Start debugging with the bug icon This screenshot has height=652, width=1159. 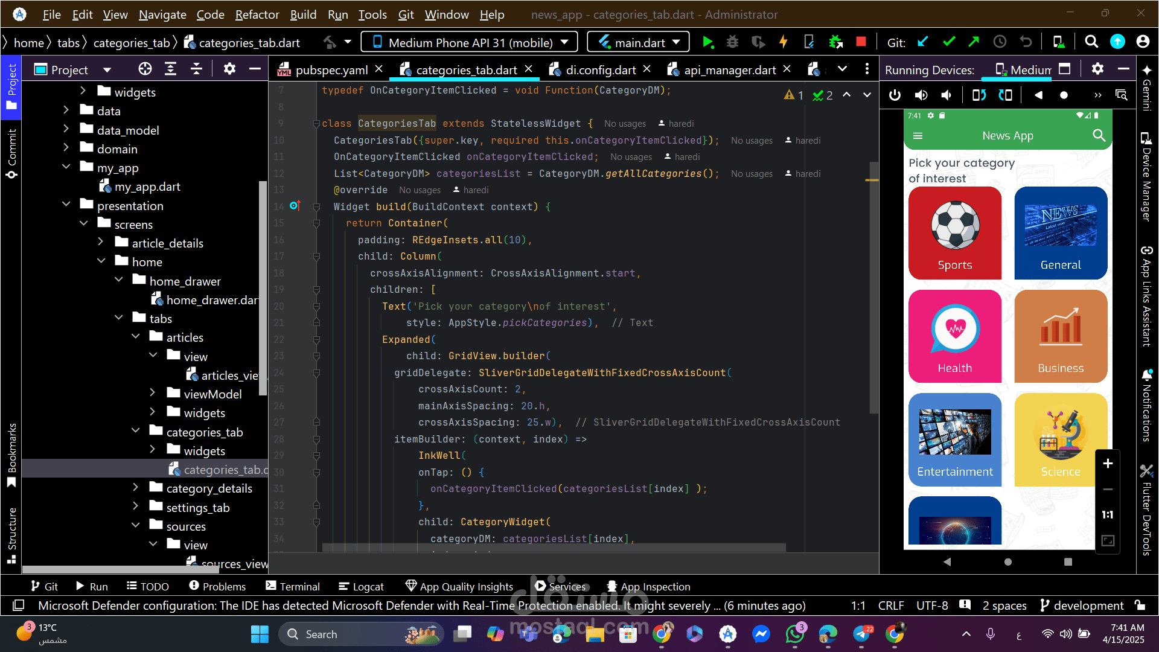pyautogui.click(x=732, y=42)
